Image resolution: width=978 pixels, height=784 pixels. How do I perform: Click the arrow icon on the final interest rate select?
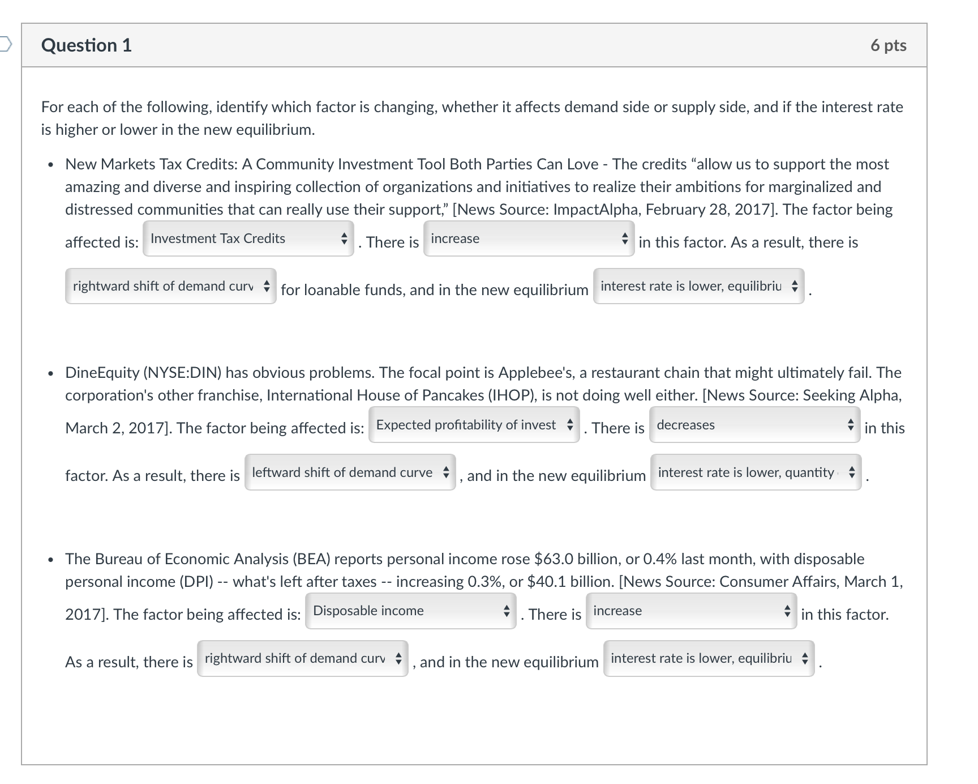coord(804,659)
